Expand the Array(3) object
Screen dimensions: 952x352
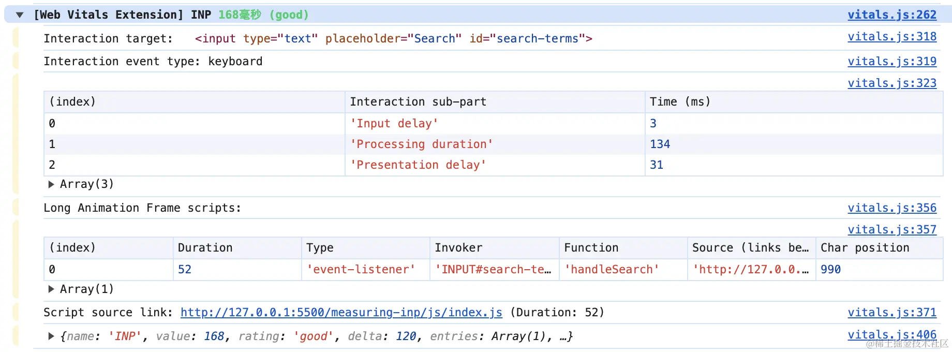point(51,184)
